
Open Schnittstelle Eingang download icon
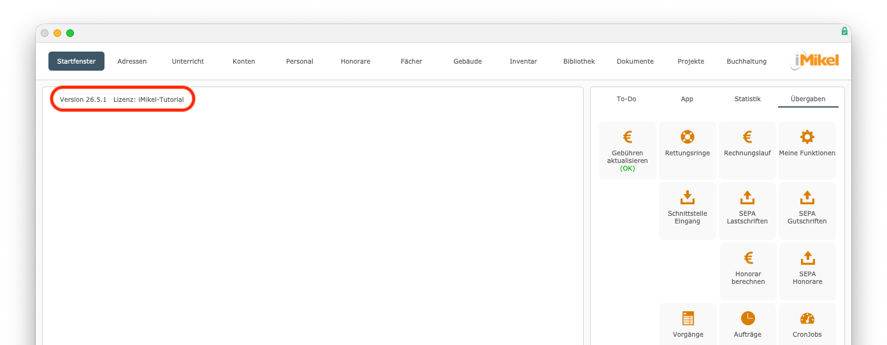688,197
